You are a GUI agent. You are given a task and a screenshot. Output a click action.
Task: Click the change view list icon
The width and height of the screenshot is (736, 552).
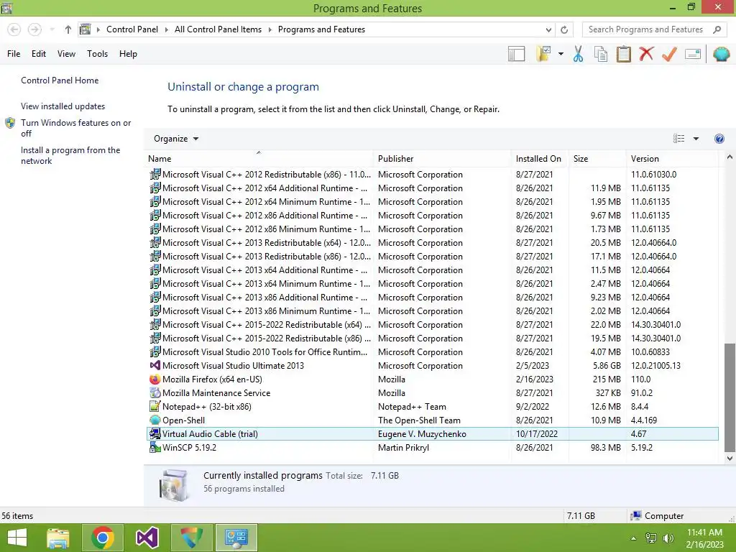678,139
